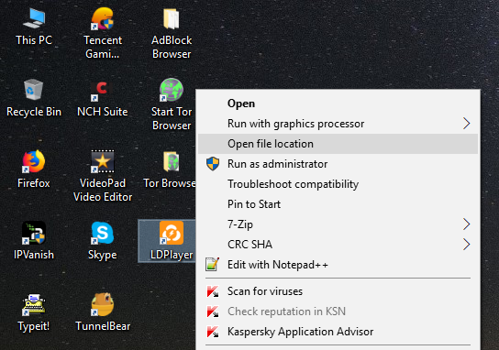Choose Troubleshoot compatibility
This screenshot has width=499, height=350.
[338, 184]
